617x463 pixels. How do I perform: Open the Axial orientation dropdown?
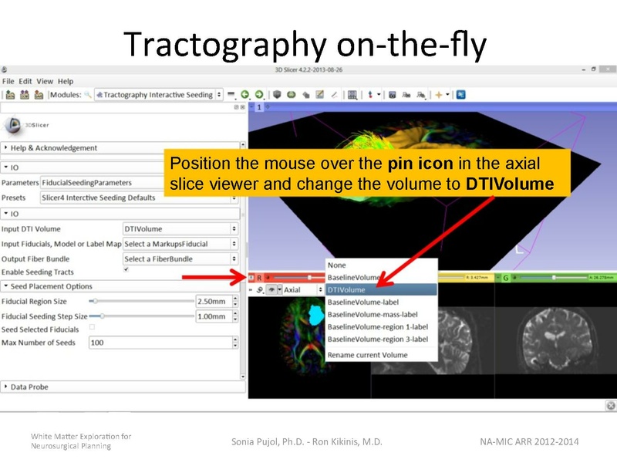[x=302, y=290]
